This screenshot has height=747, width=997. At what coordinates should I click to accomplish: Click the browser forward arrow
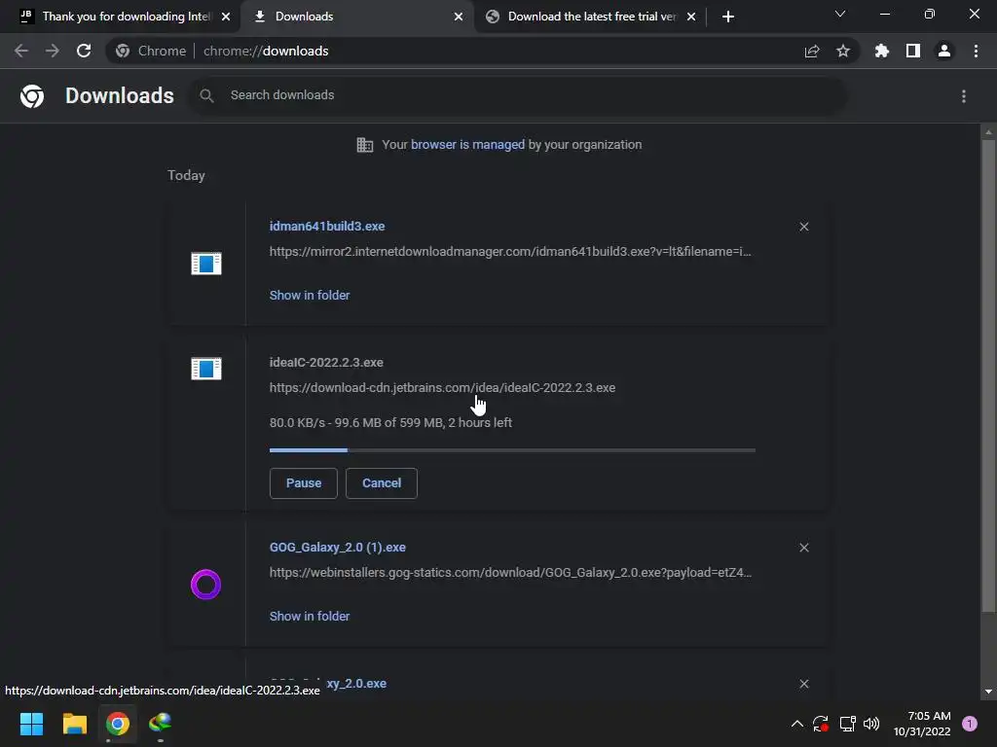point(53,51)
